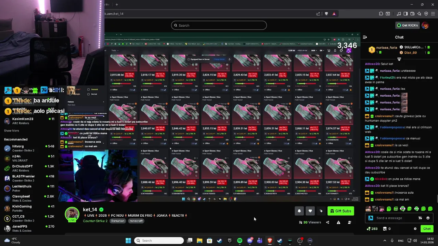Click the Gift Subs button
This screenshot has height=246, width=438.
click(340, 211)
